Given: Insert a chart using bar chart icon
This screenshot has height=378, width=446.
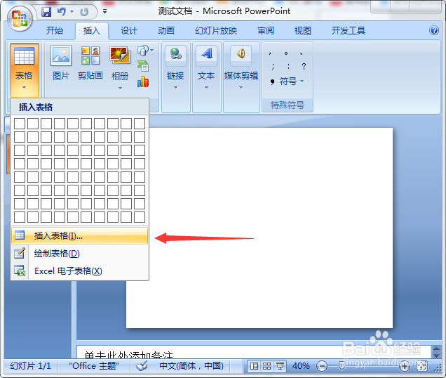Looking at the screenshot, I should click(x=143, y=82).
